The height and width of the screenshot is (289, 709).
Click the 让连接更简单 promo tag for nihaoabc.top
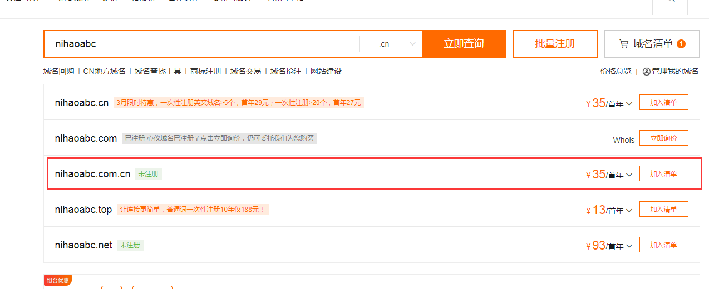[193, 210]
